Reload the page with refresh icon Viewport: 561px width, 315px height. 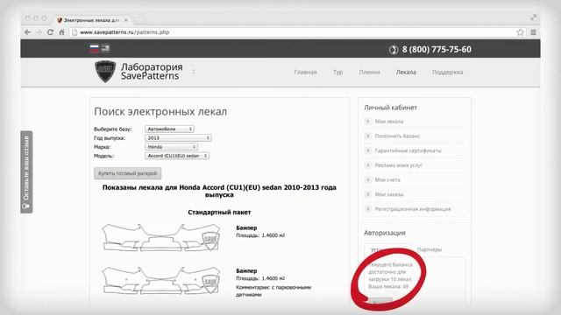pos(50,32)
